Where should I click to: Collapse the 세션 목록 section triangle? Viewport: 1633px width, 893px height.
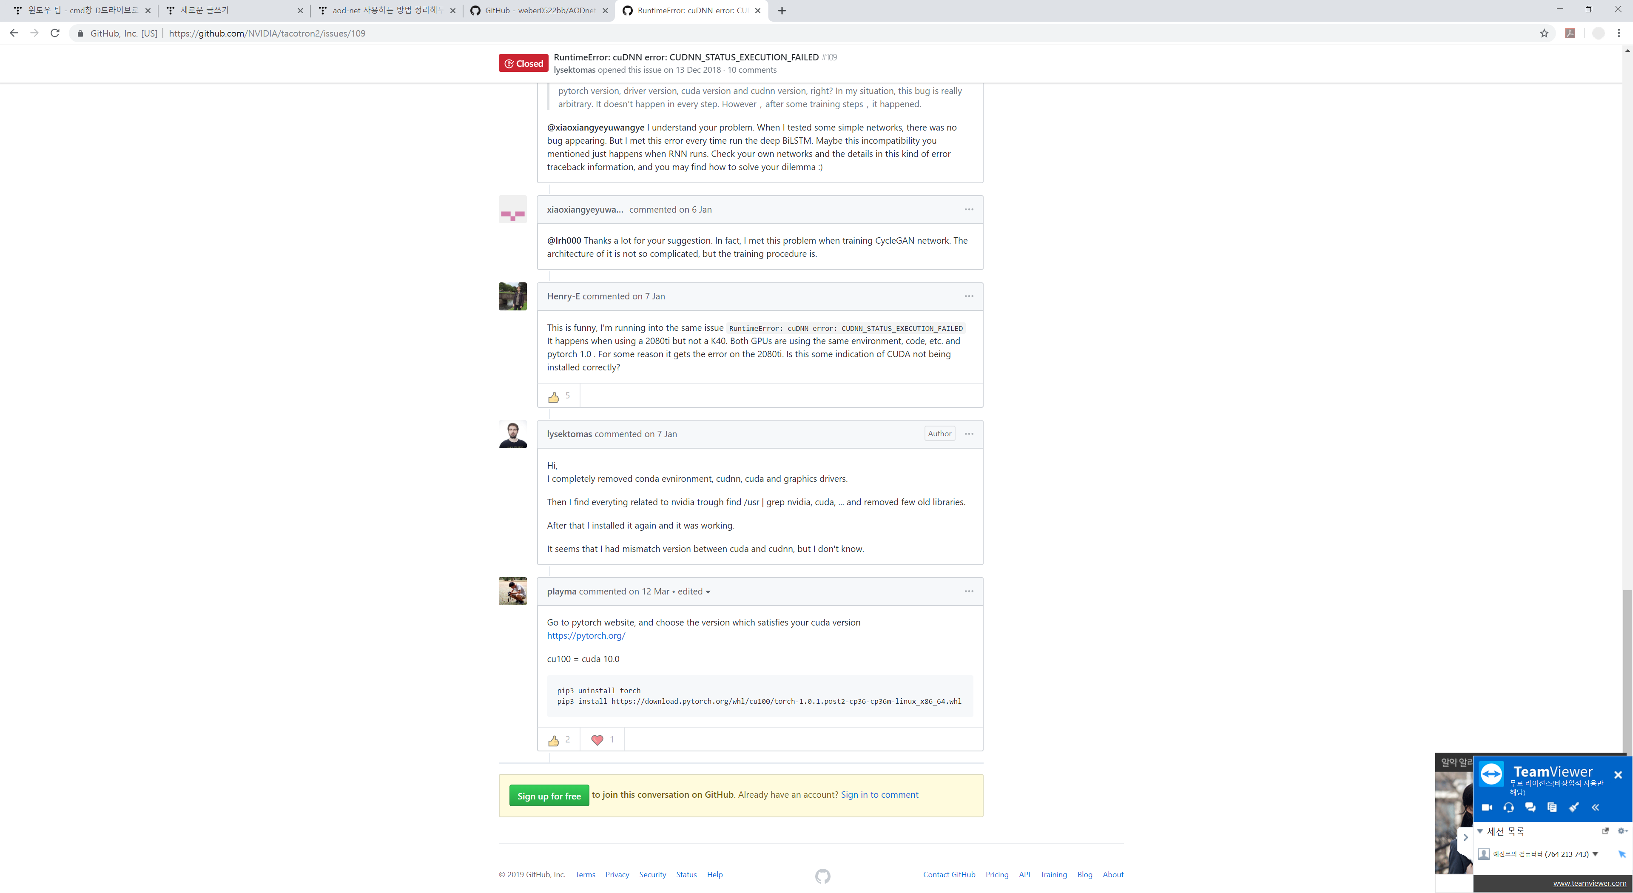coord(1480,831)
